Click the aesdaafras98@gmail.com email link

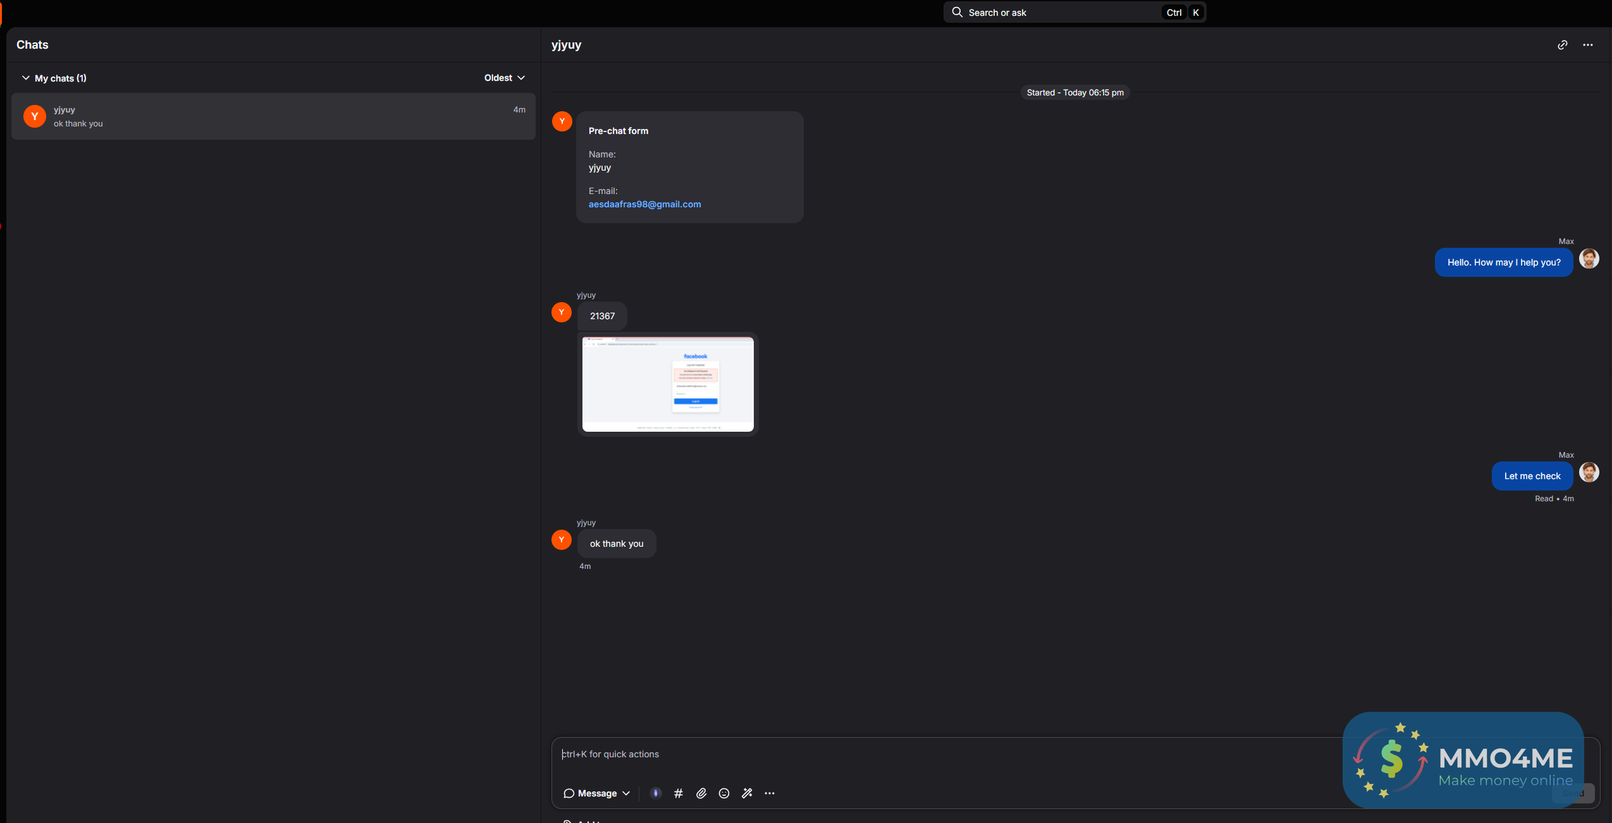[644, 204]
